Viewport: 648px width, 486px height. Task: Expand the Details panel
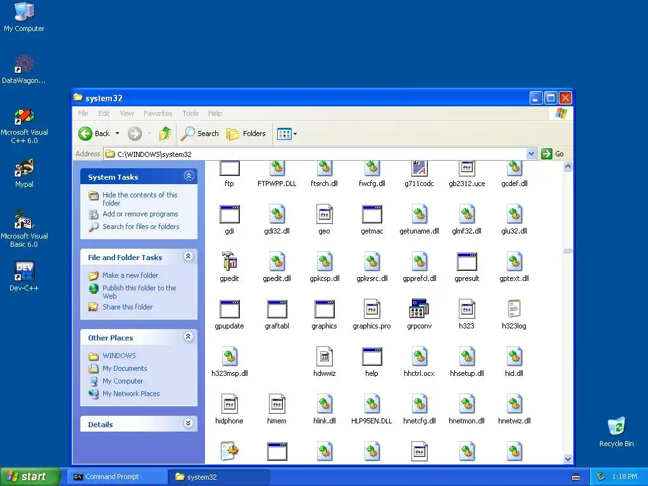pos(189,423)
